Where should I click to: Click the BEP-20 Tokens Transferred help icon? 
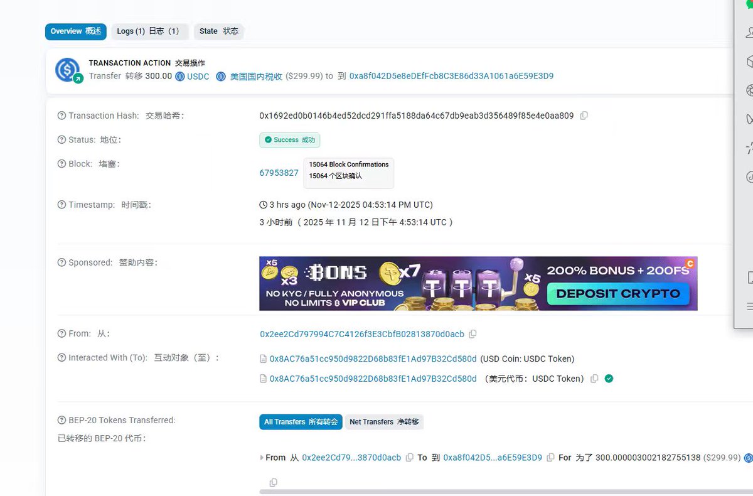coord(61,420)
